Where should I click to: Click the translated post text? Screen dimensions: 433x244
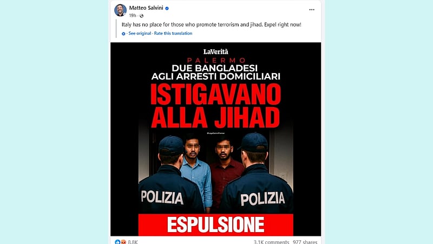(211, 24)
